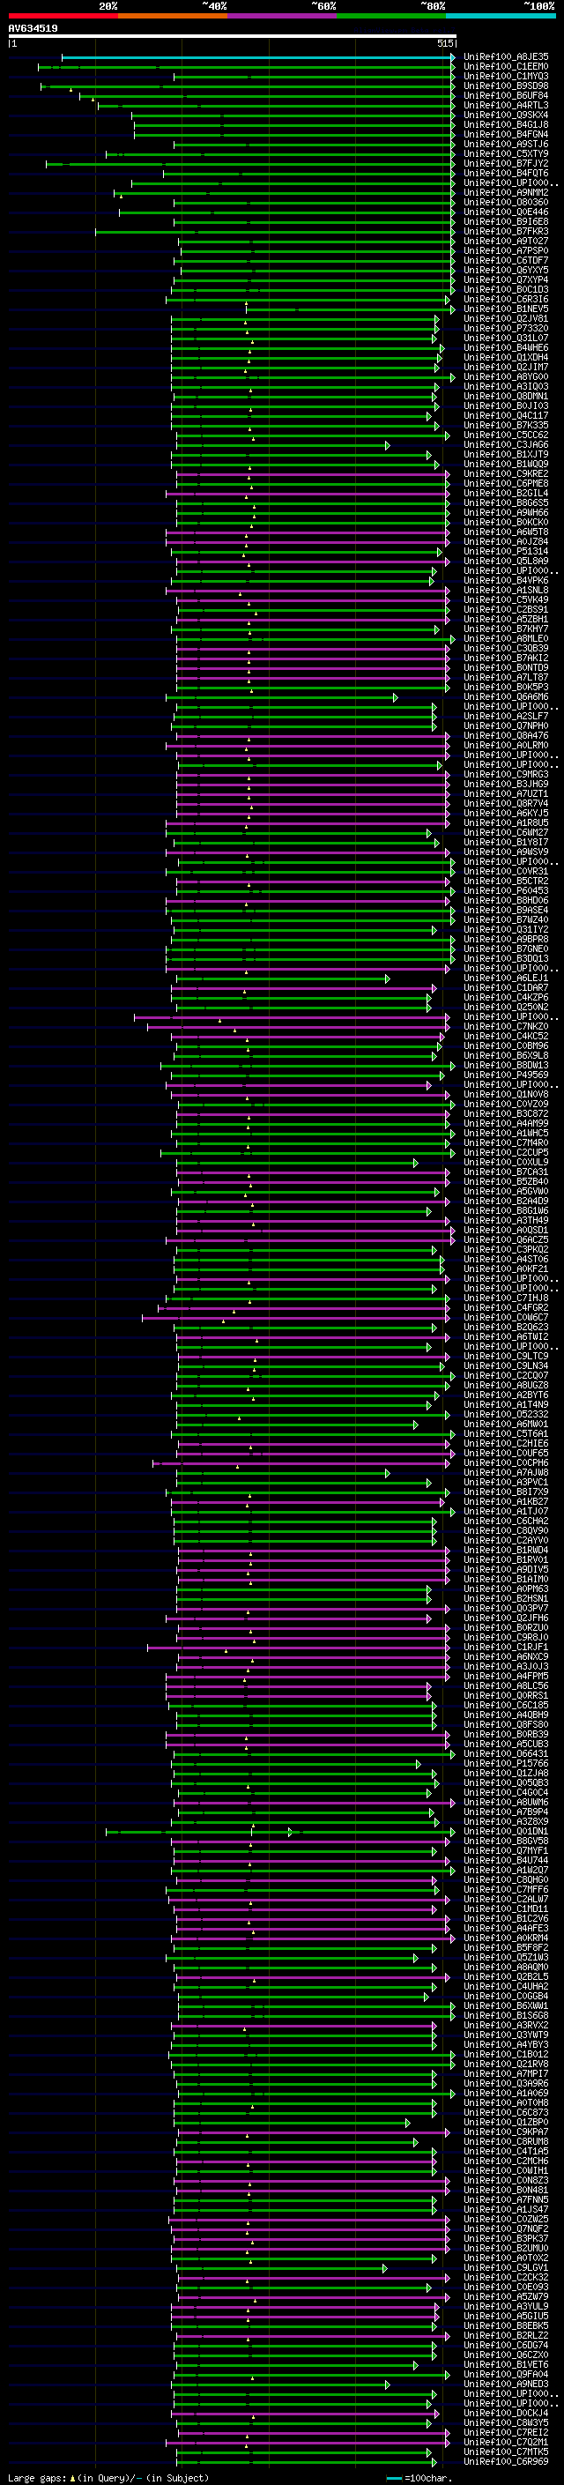Select hit label UniRef100_C5XTY9
Screen dimensions: 564x2485
coord(506,153)
